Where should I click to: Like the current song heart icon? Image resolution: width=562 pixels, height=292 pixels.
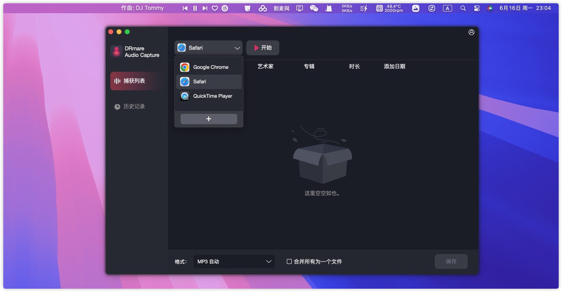pyautogui.click(x=215, y=8)
